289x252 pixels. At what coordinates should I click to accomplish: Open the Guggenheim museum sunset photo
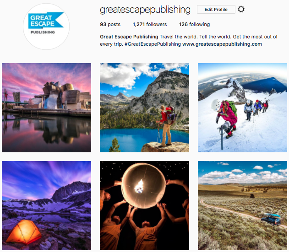[x=46, y=107]
